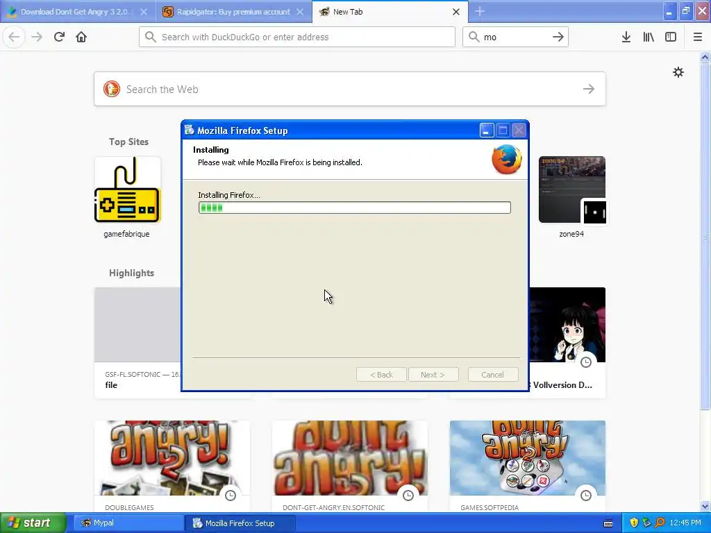This screenshot has width=711, height=533.
Task: Minimize the Mozilla Firefox Setup dialog
Action: 486,130
